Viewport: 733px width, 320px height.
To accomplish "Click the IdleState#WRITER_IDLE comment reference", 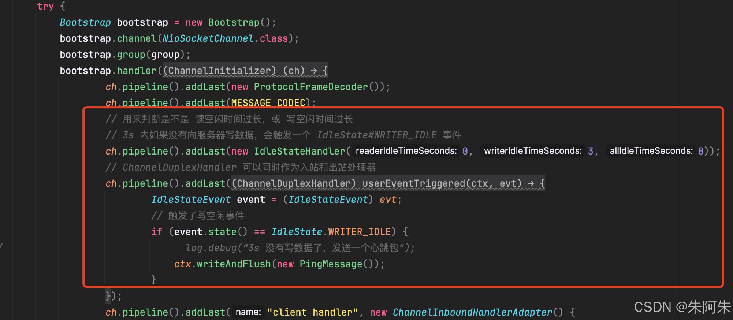I will [x=377, y=135].
